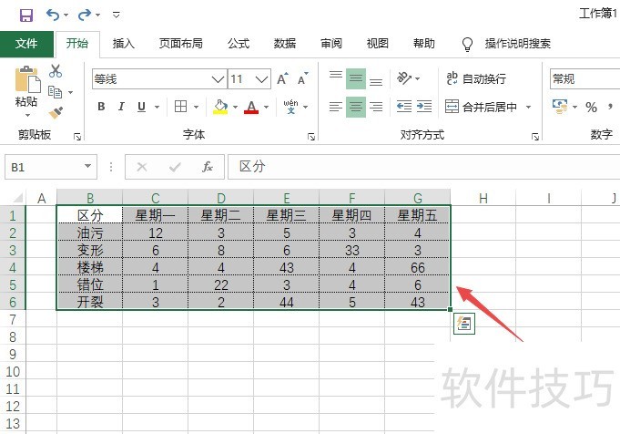Select the Format Painter brush icon

click(x=56, y=113)
